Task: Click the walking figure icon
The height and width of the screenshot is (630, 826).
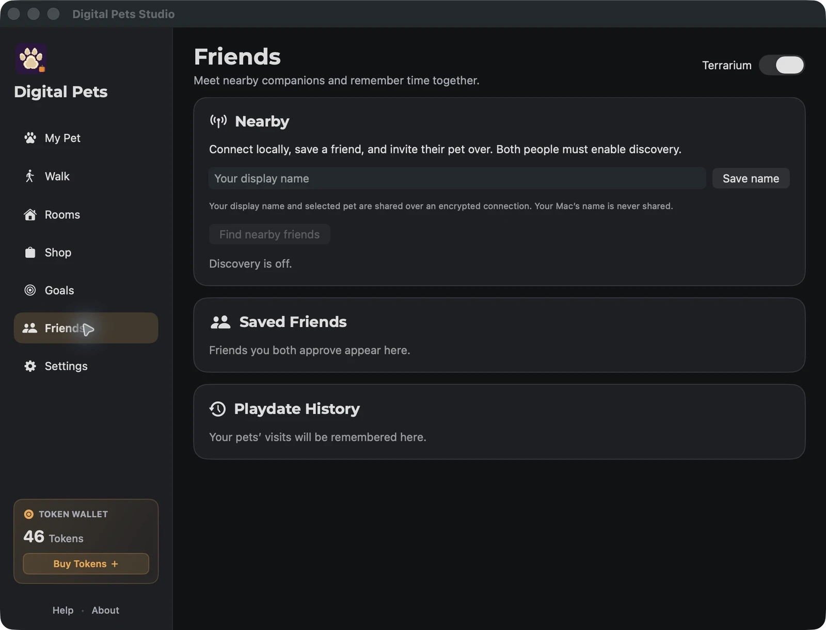Action: tap(30, 176)
